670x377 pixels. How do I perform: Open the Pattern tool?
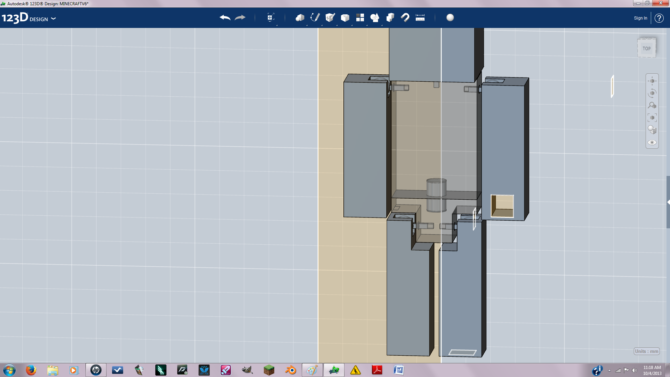tap(360, 17)
